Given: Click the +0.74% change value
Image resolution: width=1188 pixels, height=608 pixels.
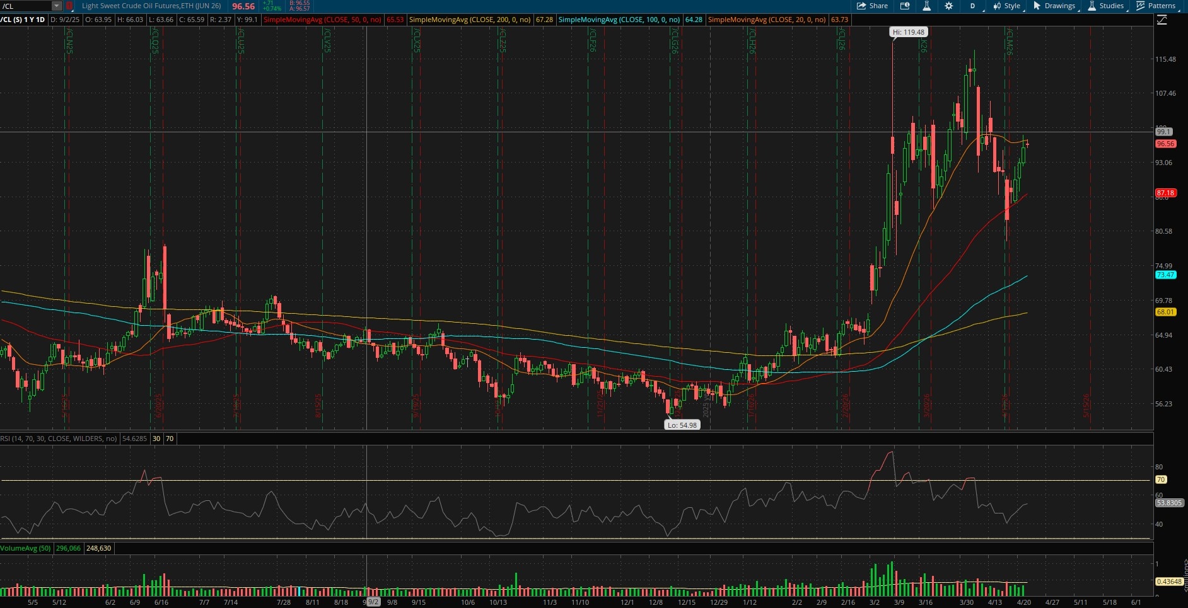Looking at the screenshot, I should click(x=272, y=9).
